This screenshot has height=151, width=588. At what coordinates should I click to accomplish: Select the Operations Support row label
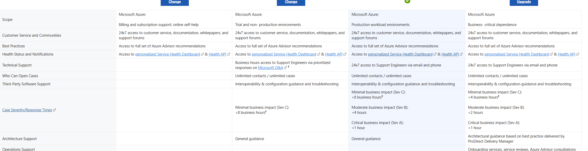pos(19,149)
